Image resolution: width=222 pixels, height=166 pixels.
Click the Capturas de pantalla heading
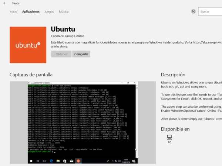31,75
